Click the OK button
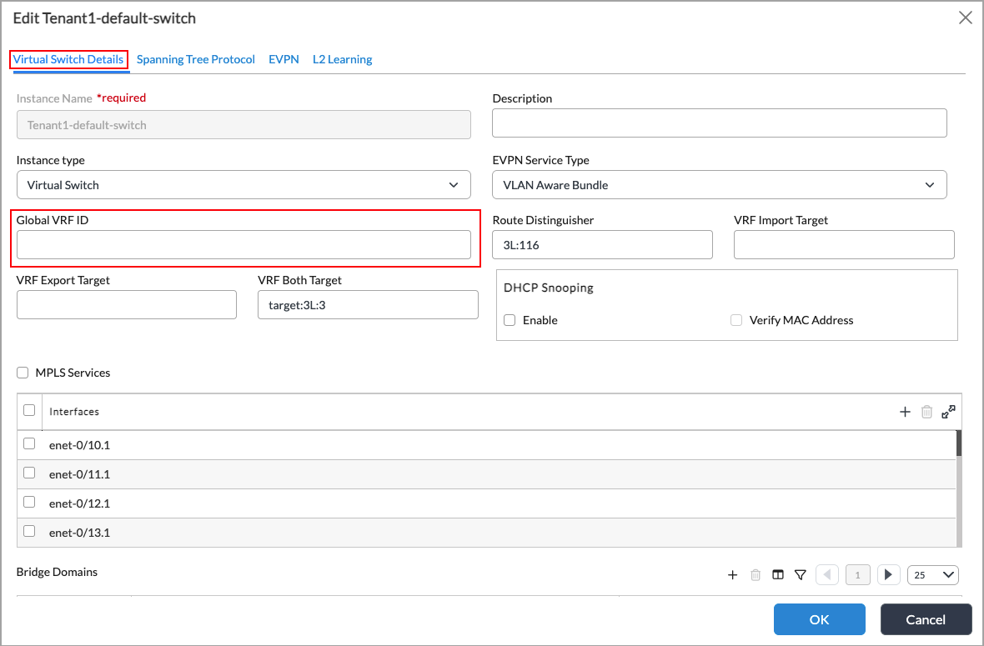Screen dimensions: 984x646 tap(819, 619)
